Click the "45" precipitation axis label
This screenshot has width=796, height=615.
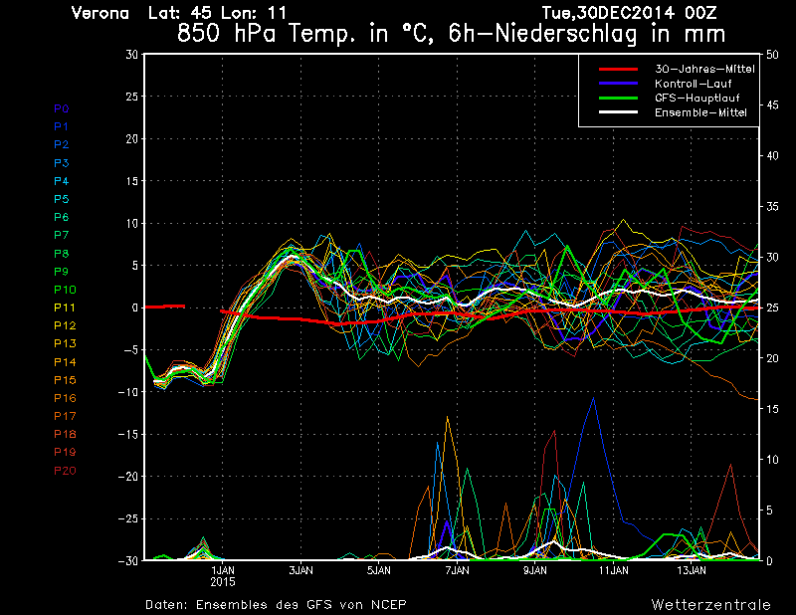coord(772,105)
